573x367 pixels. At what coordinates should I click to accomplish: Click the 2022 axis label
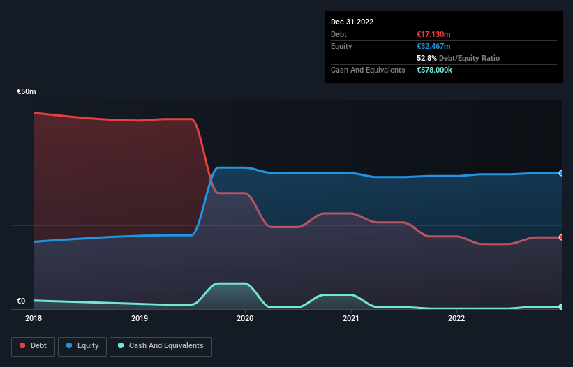pyautogui.click(x=456, y=318)
